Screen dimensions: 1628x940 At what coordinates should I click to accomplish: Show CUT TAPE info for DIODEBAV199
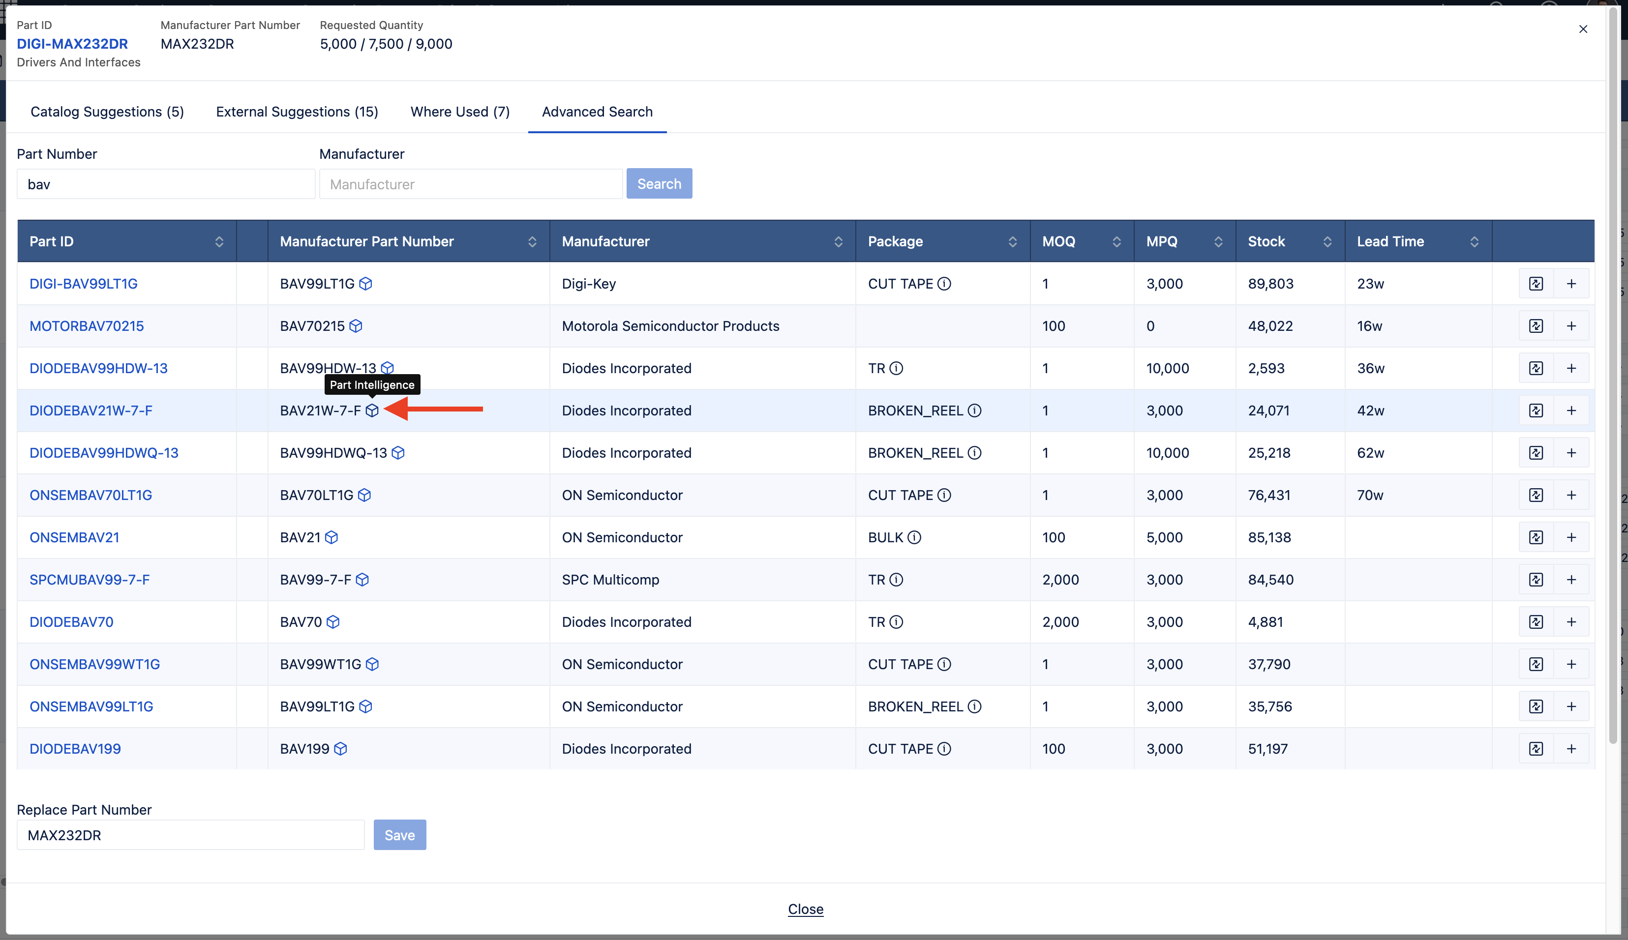click(x=944, y=749)
